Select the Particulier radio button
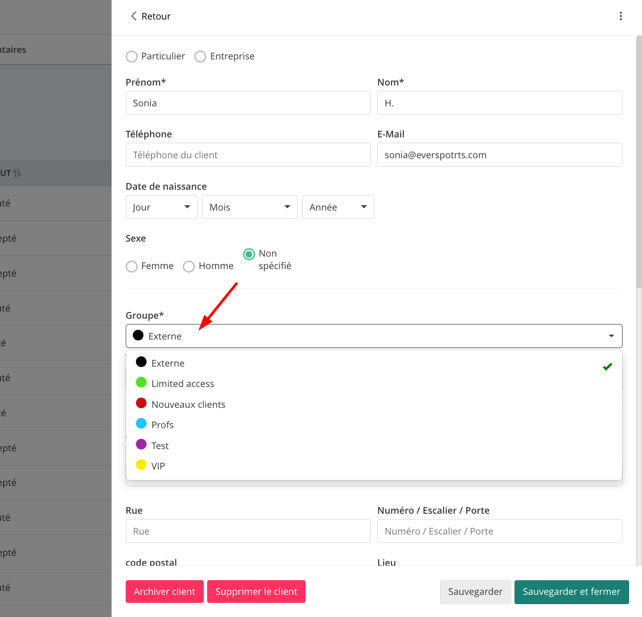Image resolution: width=642 pixels, height=617 pixels. click(x=131, y=57)
